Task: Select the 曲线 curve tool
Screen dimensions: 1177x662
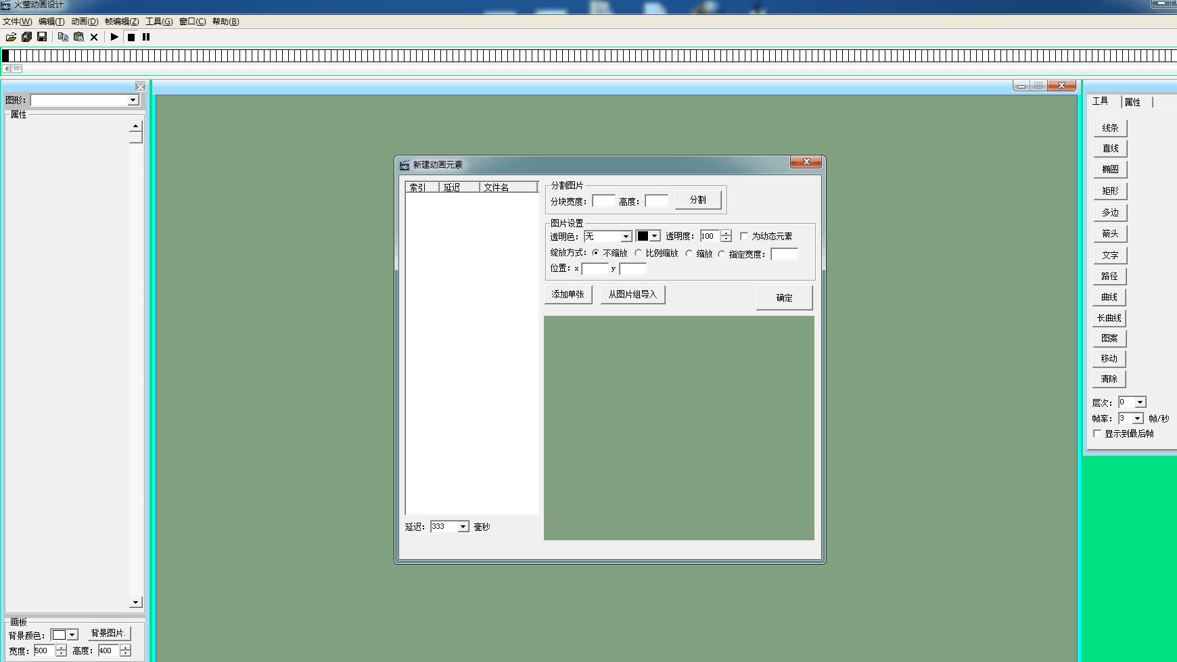Action: 1109,297
